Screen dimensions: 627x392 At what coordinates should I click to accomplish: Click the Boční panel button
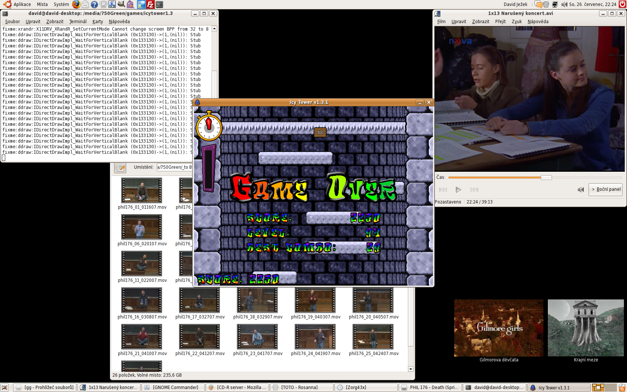[606, 189]
